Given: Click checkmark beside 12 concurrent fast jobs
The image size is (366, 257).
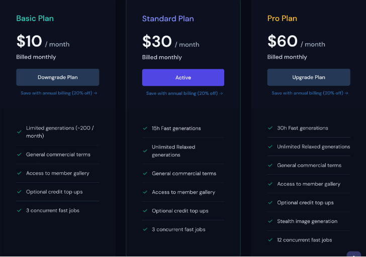Looking at the screenshot, I should (270, 240).
